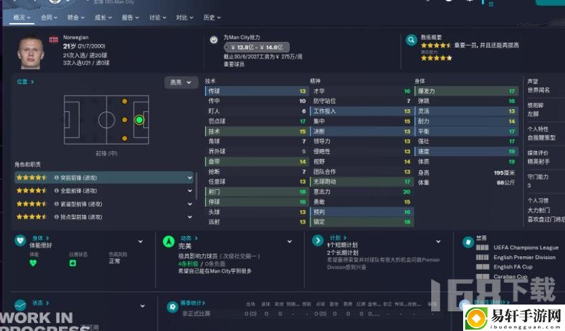565x331 pixels.
Task: Open the 高亮 highlight dropdown
Action: tap(181, 82)
